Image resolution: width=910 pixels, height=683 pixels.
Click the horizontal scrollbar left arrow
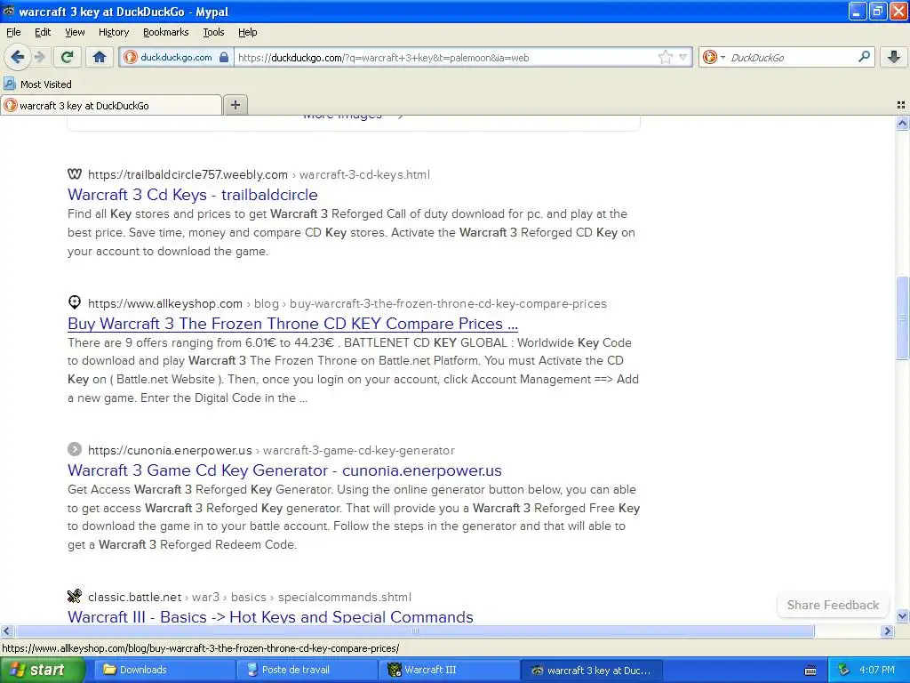[6, 631]
